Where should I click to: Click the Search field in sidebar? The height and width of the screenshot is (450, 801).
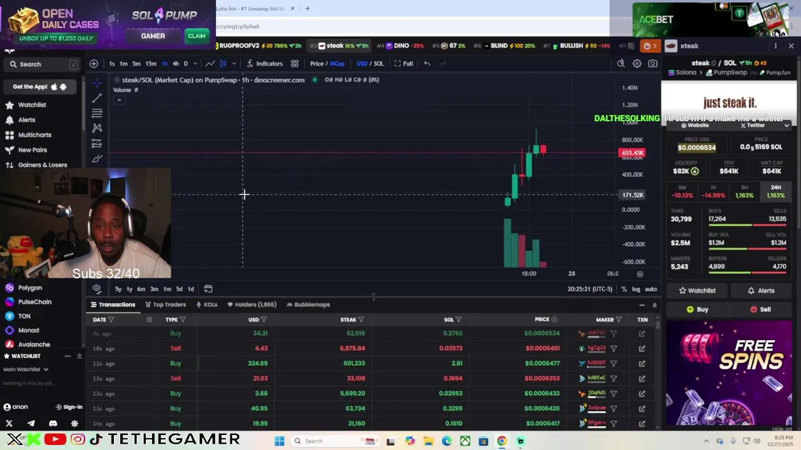(x=42, y=64)
